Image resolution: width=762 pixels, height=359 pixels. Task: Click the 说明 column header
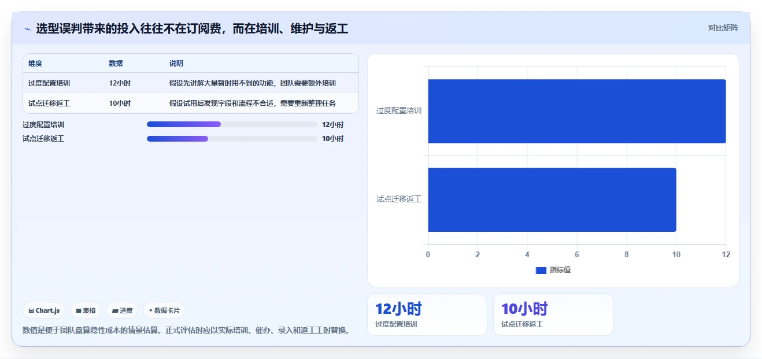176,64
